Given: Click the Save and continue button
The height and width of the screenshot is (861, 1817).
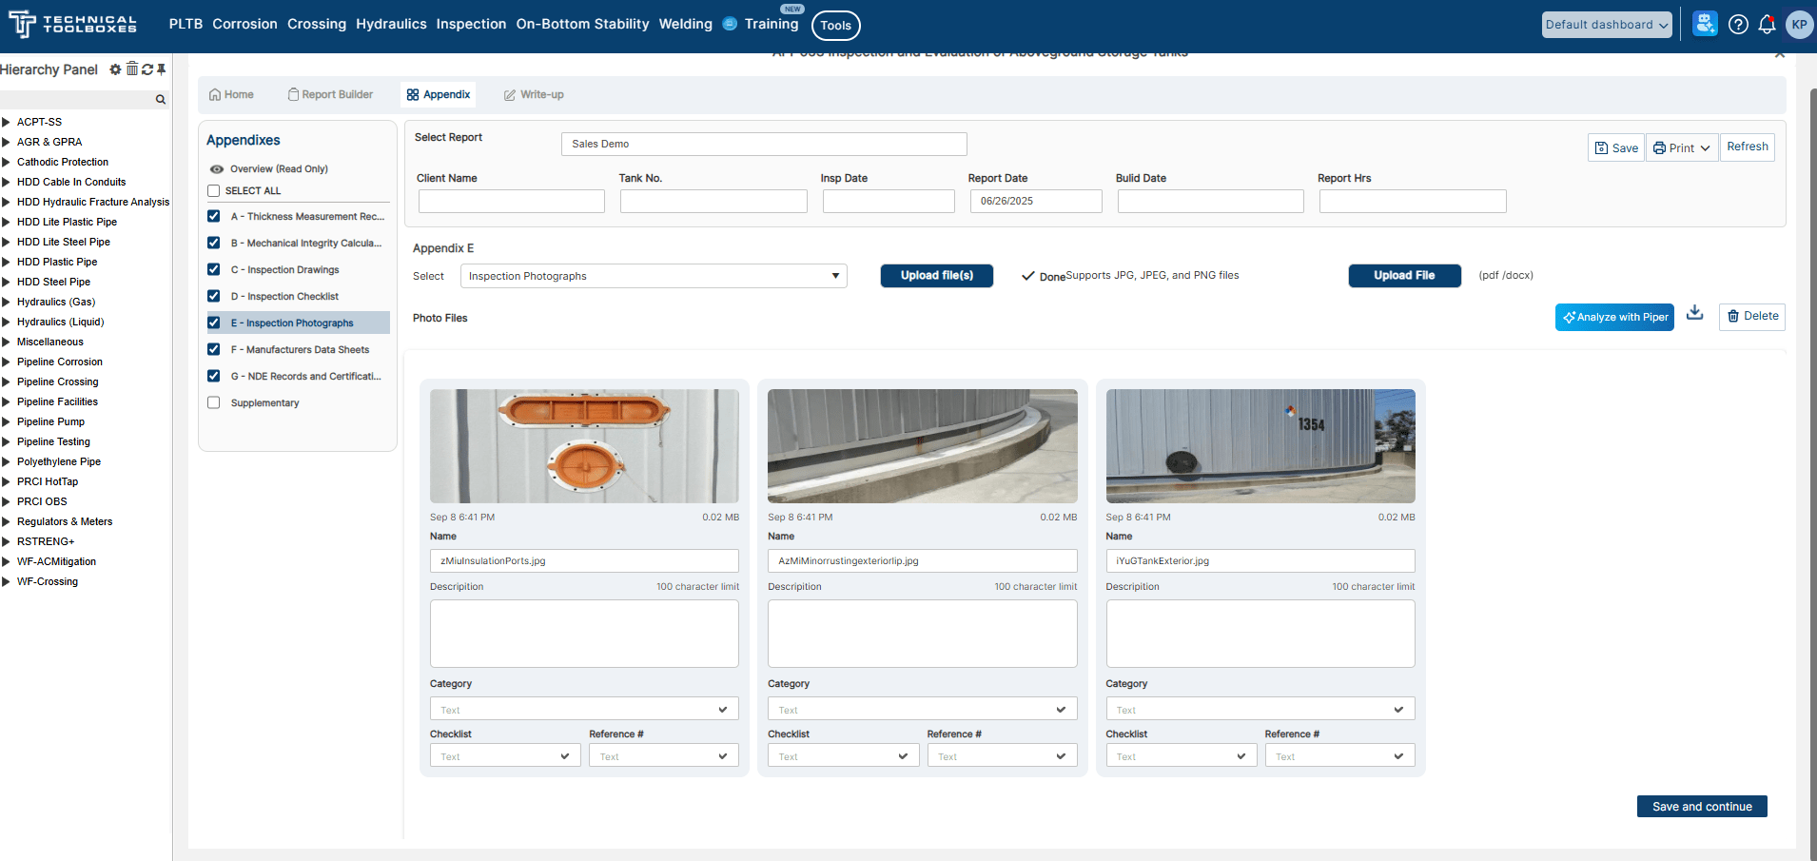Looking at the screenshot, I should [x=1701, y=807].
